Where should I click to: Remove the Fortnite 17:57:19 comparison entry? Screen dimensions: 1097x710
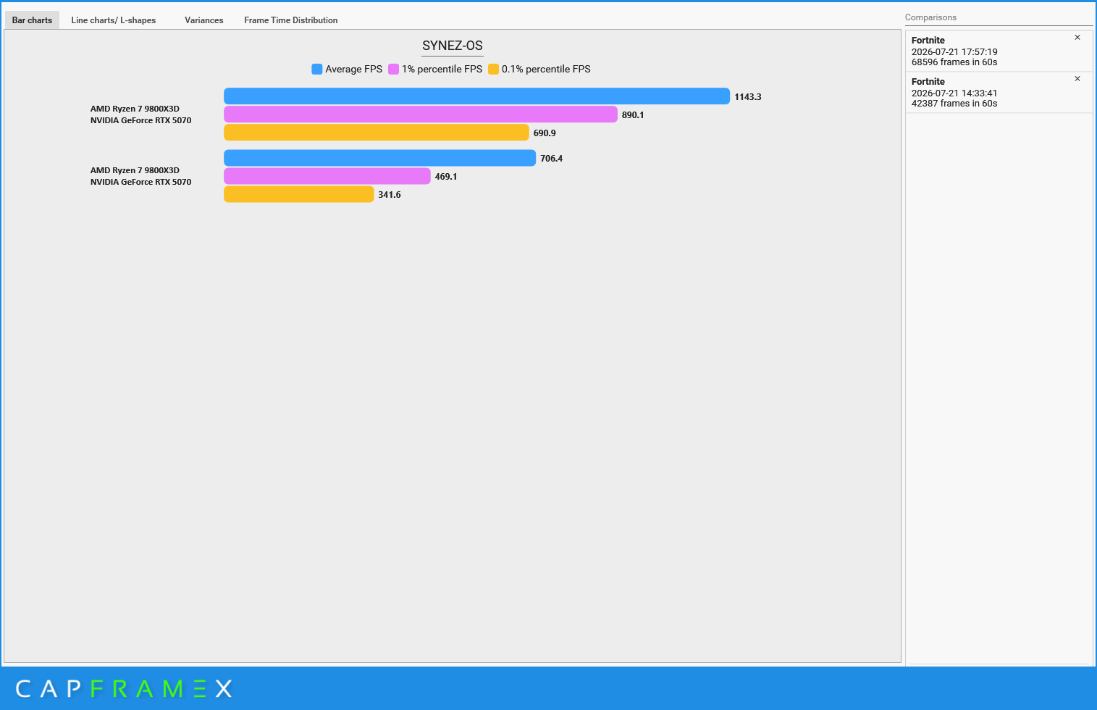1077,38
